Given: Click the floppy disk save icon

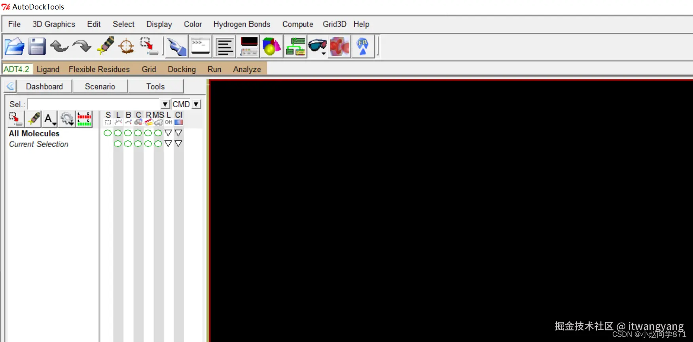Looking at the screenshot, I should pos(37,46).
